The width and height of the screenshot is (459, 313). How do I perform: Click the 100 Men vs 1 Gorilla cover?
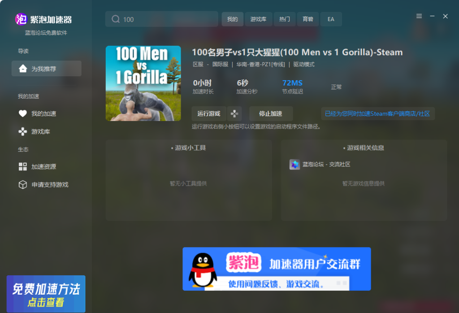click(x=143, y=83)
